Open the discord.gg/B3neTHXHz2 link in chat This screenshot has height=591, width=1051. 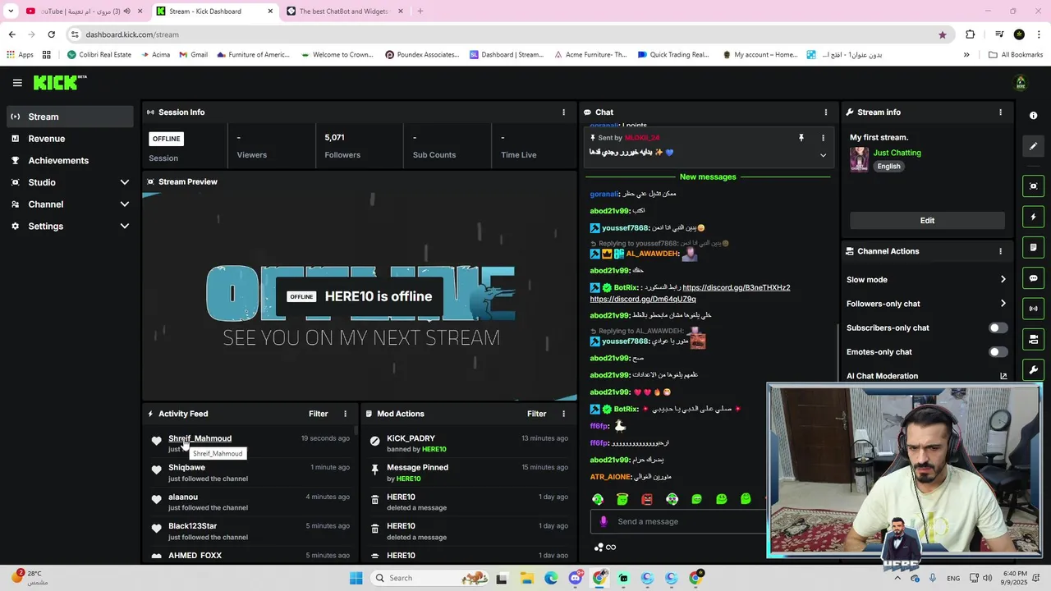[x=736, y=288]
